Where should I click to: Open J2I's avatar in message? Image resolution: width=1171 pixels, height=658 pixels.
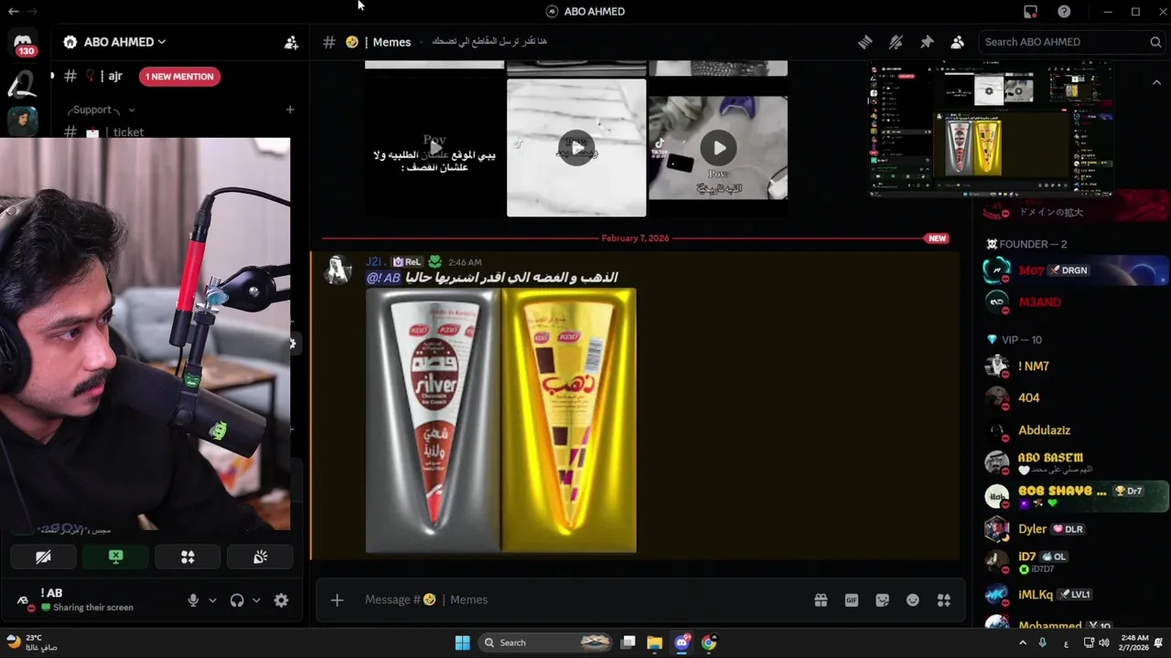(x=338, y=270)
